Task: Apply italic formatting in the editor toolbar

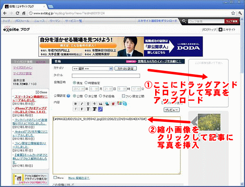Action: point(82,103)
